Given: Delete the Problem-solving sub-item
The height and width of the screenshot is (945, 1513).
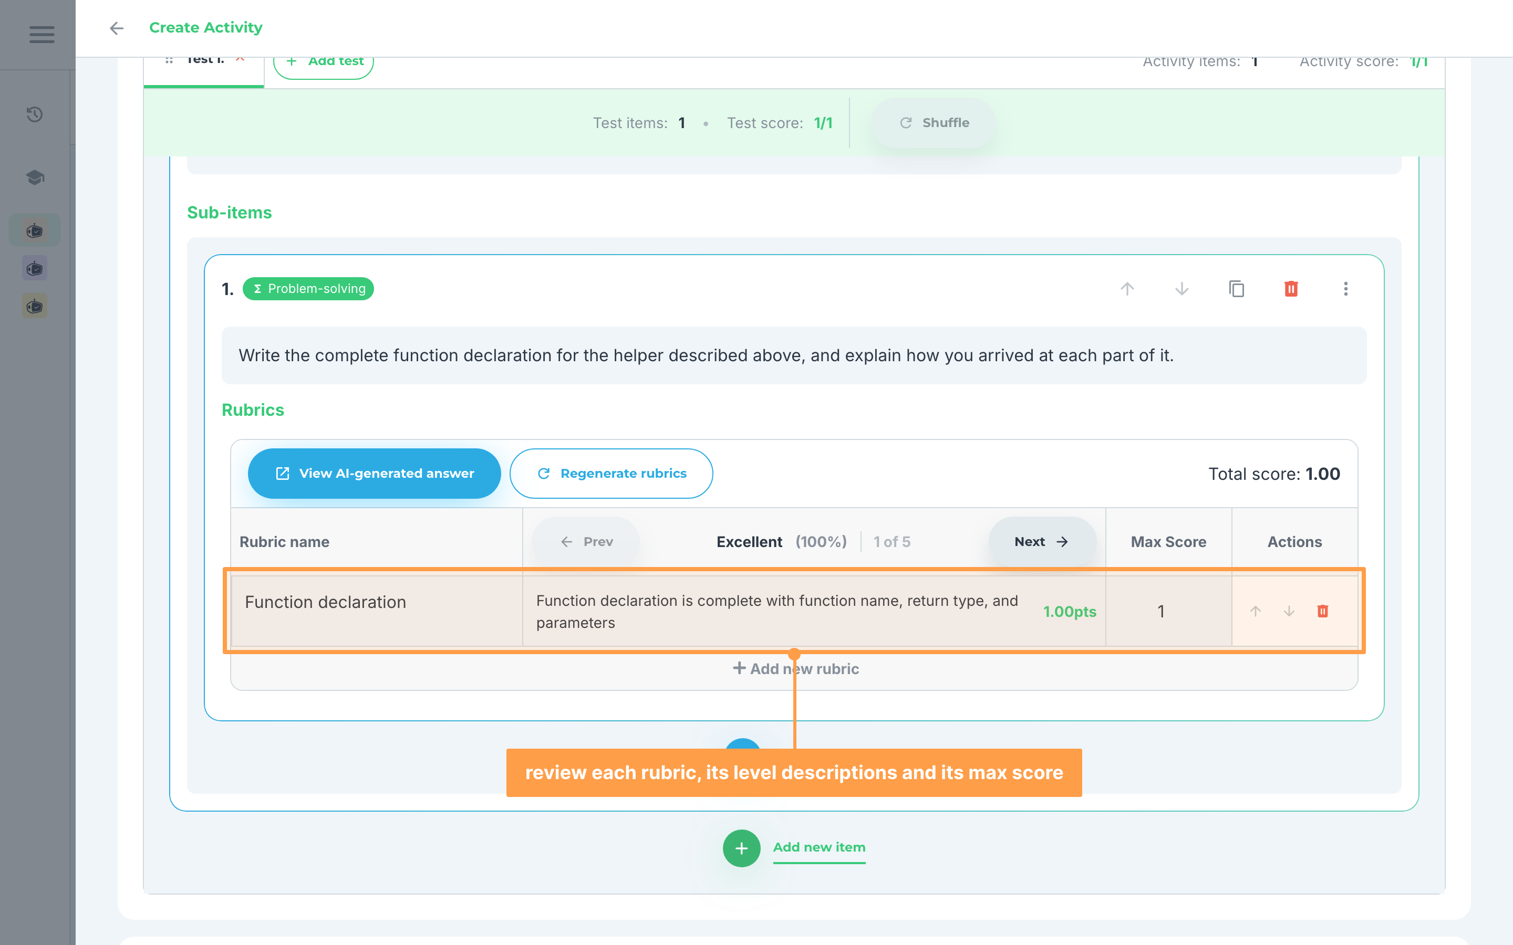Looking at the screenshot, I should click(1291, 289).
